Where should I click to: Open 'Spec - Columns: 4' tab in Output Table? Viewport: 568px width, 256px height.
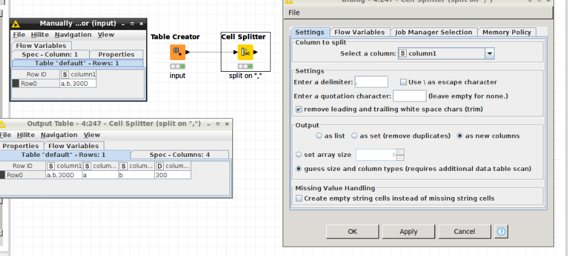179,155
